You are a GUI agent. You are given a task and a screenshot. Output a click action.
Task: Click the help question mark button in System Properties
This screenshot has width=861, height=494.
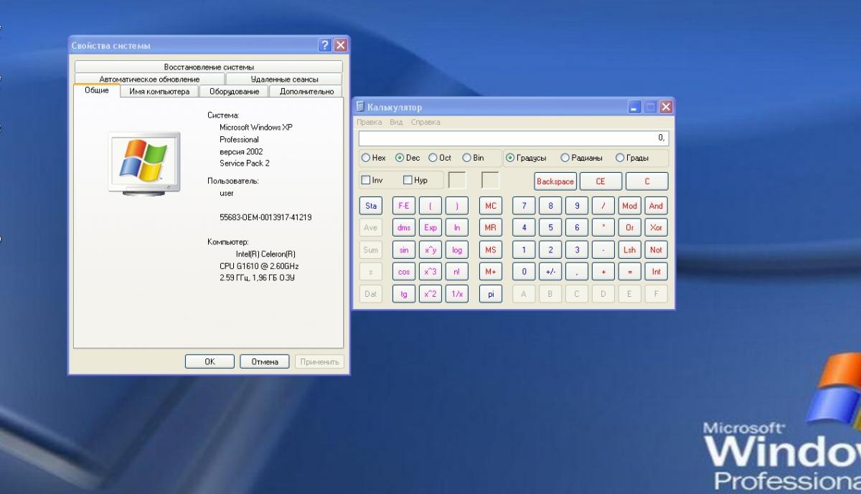click(x=325, y=45)
